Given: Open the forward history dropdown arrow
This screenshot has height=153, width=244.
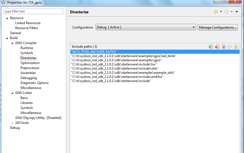Looking at the screenshot, I should point(232,12).
